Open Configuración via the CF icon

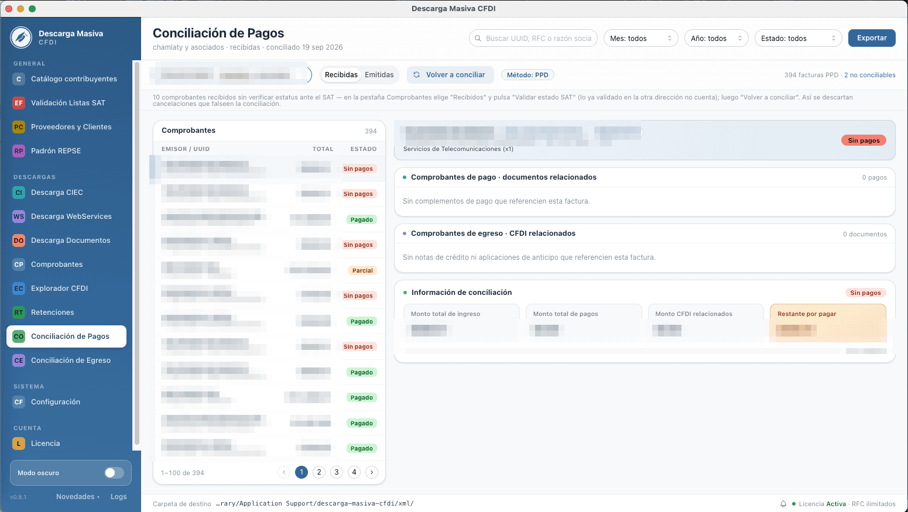pyautogui.click(x=19, y=402)
